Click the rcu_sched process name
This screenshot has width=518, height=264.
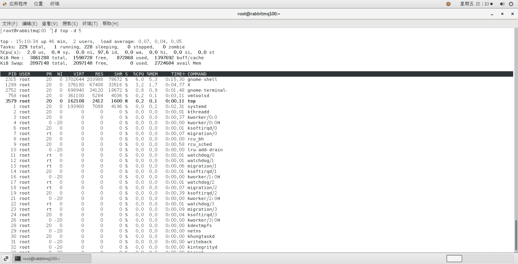point(200,144)
